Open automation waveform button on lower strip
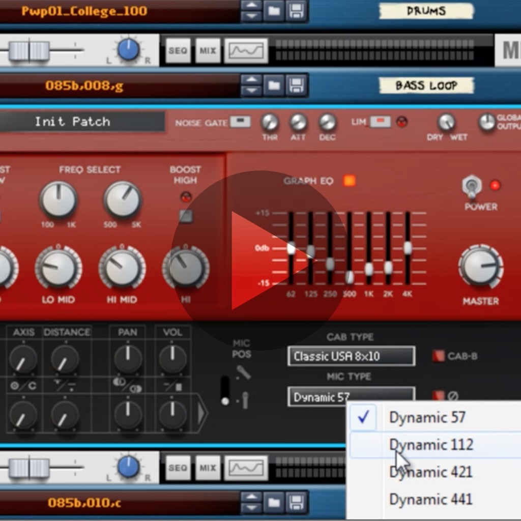Image resolution: width=521 pixels, height=521 pixels. [246, 468]
